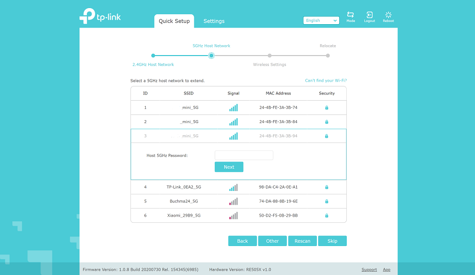Click lock icon in network row 2

pos(327,122)
